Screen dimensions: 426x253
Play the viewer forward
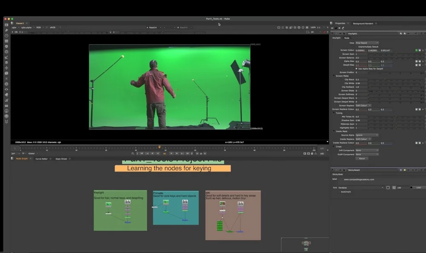coord(171,153)
